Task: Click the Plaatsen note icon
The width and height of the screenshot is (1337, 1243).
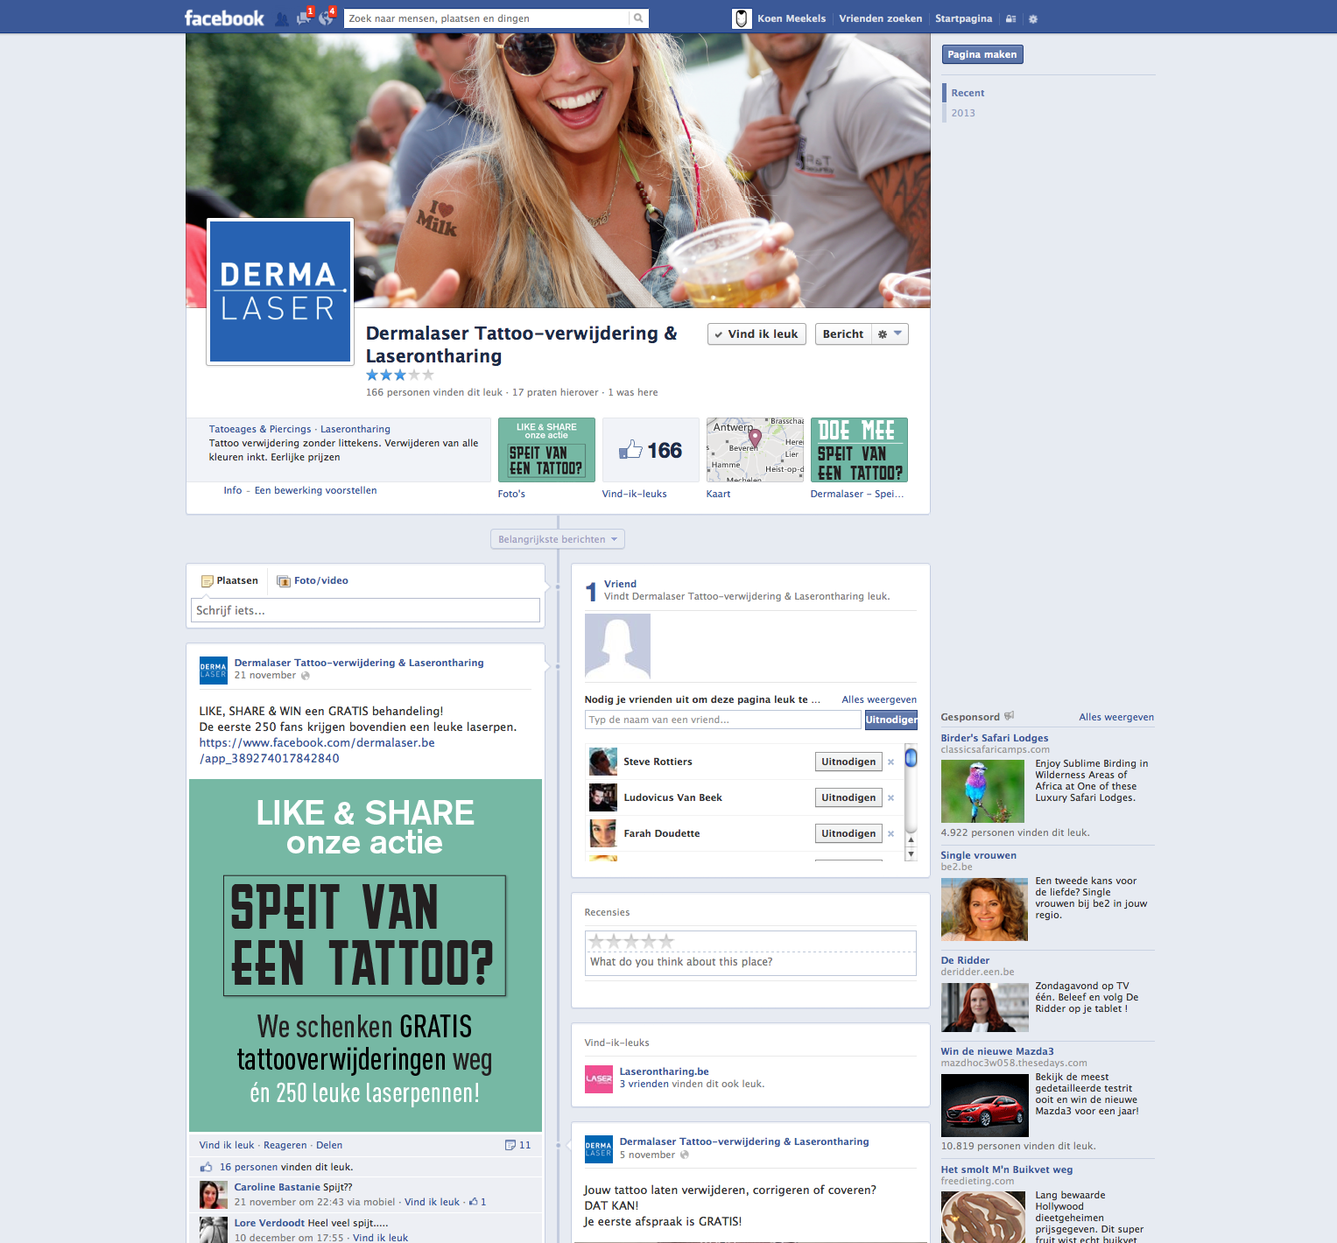Action: (x=208, y=581)
